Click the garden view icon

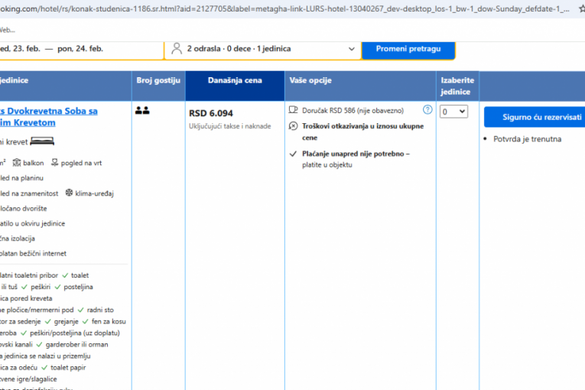tap(55, 162)
